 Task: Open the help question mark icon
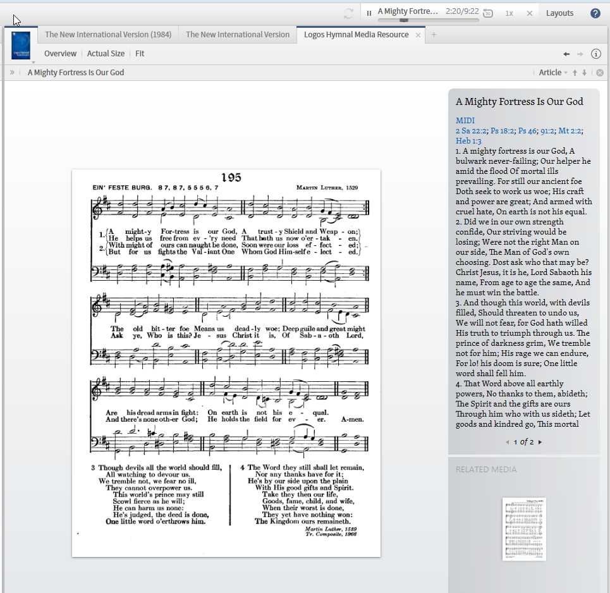click(595, 13)
